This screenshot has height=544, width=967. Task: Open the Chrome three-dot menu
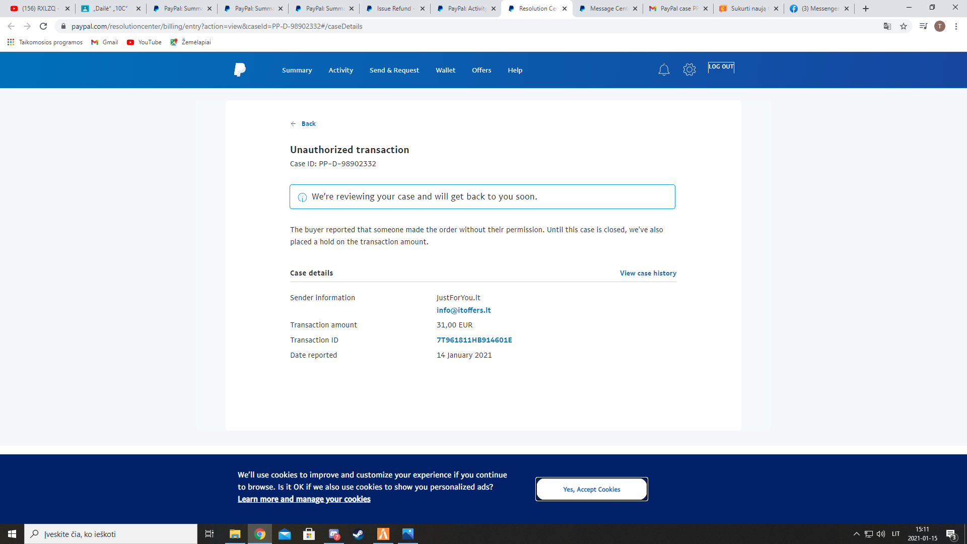point(956,26)
